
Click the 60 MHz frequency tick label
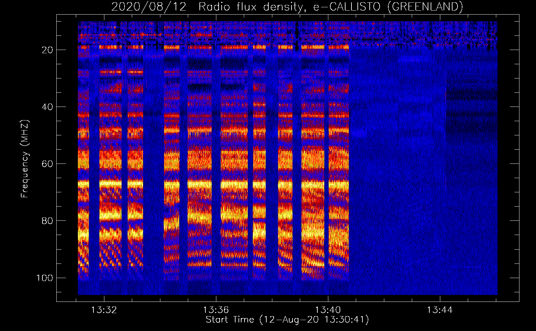[47, 164]
